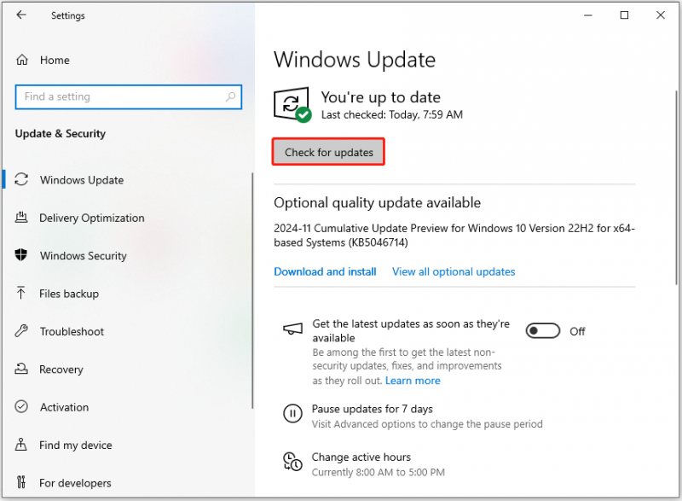The width and height of the screenshot is (682, 501).
Task: Click the Delivery Optimization icon
Action: (21, 217)
